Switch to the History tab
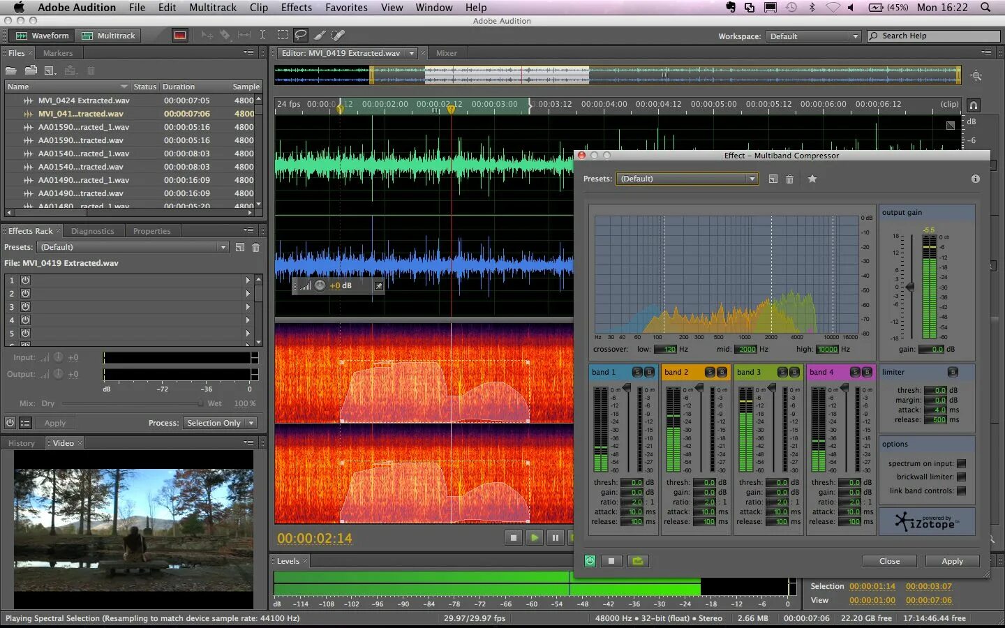 pyautogui.click(x=22, y=443)
